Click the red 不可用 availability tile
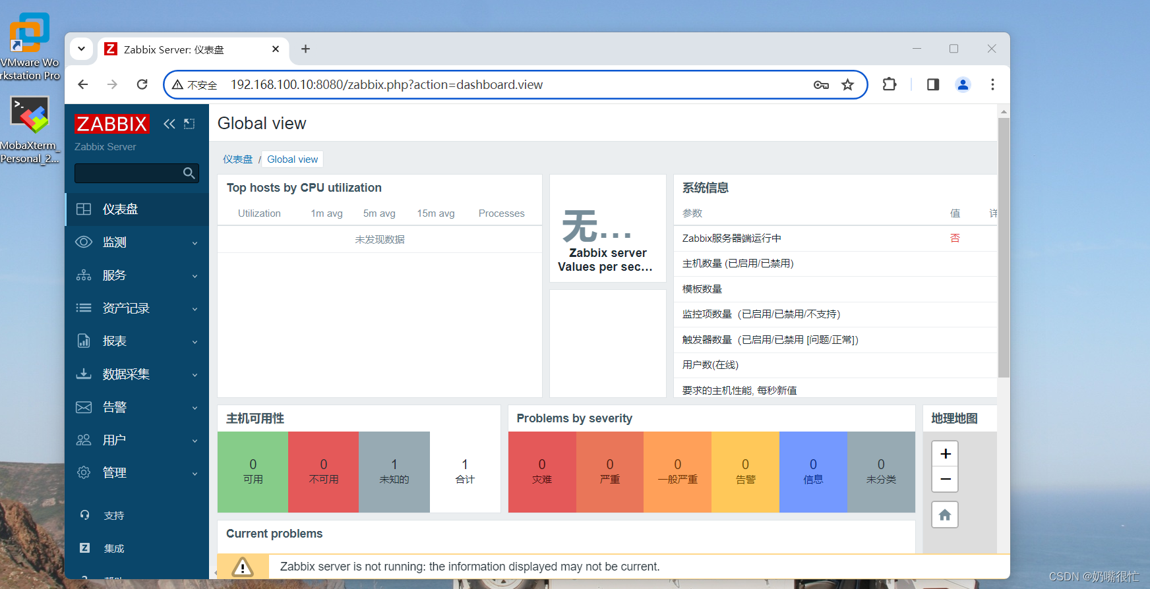The width and height of the screenshot is (1150, 589). click(x=323, y=472)
